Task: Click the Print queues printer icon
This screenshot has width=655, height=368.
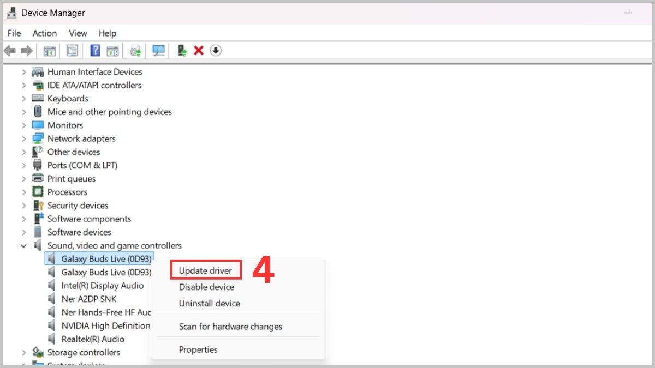Action: coord(38,179)
